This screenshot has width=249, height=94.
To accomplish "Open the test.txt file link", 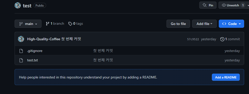I will (33, 60).
